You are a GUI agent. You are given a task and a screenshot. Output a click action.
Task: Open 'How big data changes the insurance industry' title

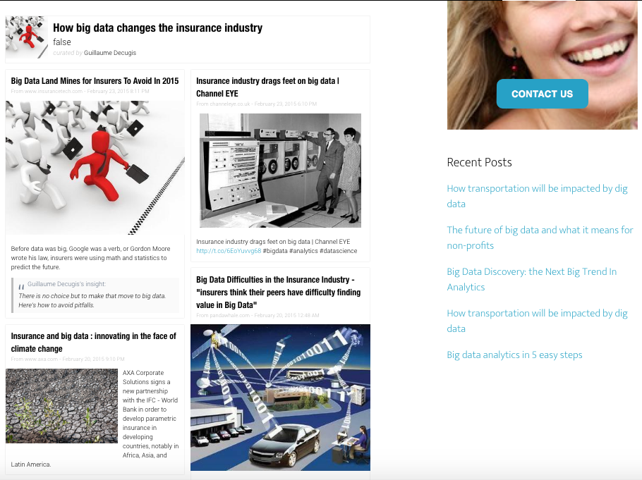[x=157, y=27]
